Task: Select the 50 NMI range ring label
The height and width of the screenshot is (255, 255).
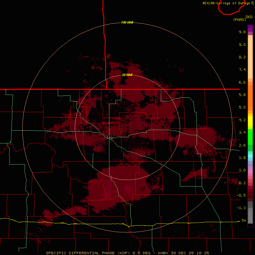Action: (x=127, y=75)
